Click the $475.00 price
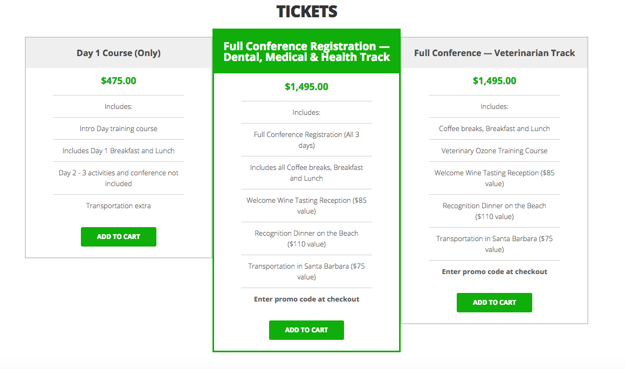This screenshot has height=369, width=625. click(x=119, y=81)
